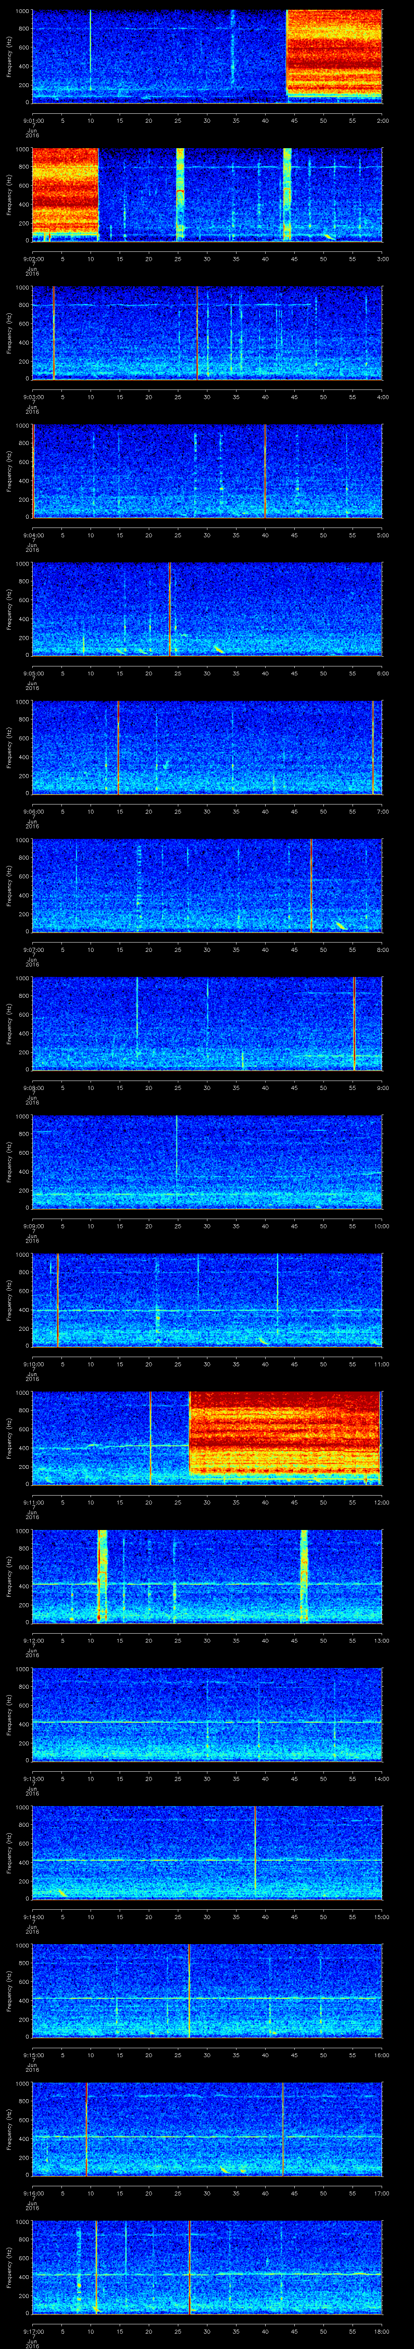
Task: Click the red vertical line in 9:15:00 spectrogram
Action: [x=188, y=1991]
